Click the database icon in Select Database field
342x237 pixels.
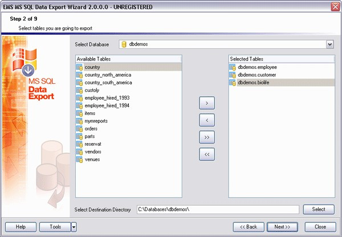pyautogui.click(x=124, y=44)
